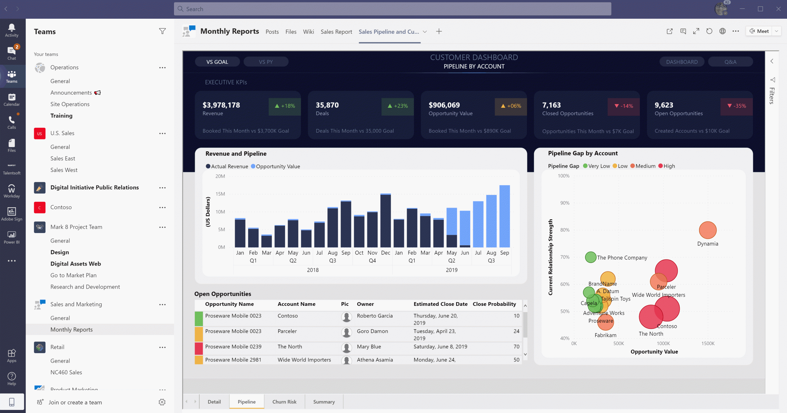The image size is (787, 413).
Task: Click the Search box at top
Action: [x=393, y=9]
